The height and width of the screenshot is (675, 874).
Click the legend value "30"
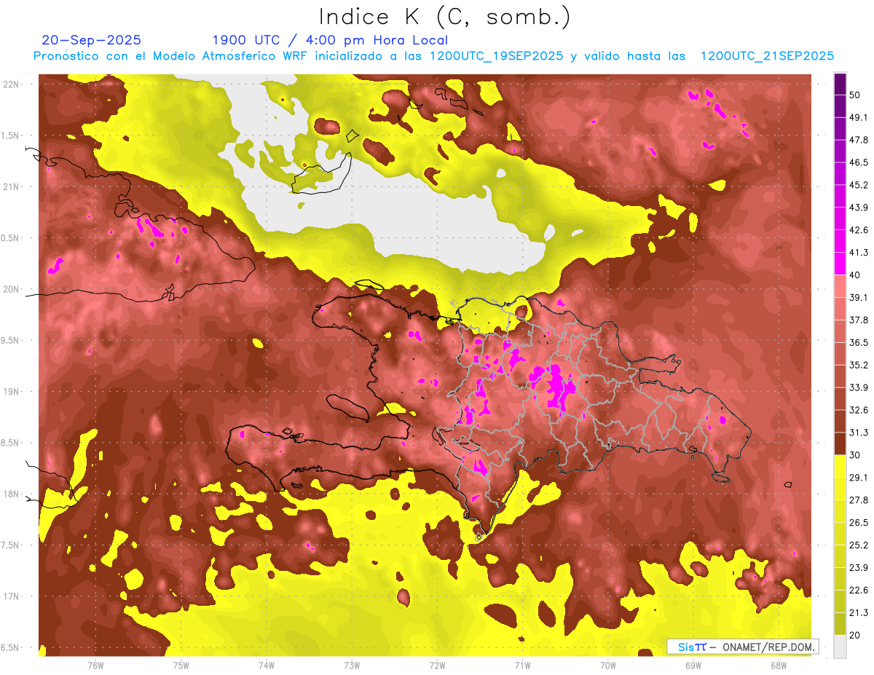pyautogui.click(x=855, y=455)
